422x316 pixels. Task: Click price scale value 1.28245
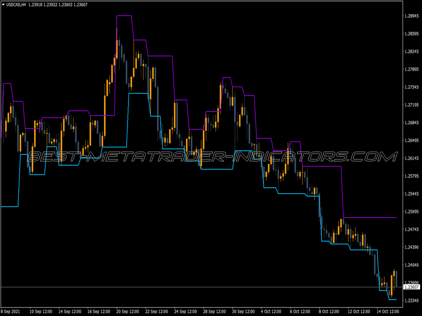412,51
